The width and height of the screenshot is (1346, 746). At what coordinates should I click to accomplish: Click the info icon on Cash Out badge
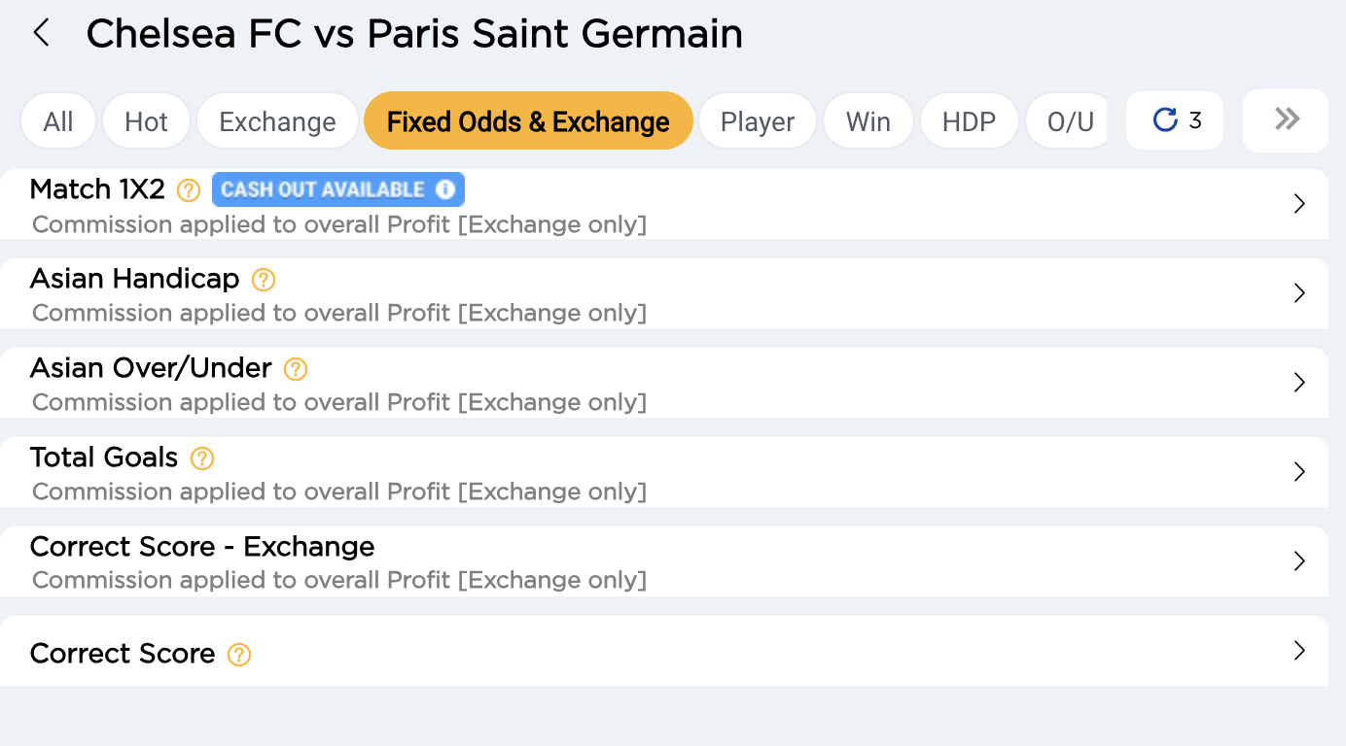tap(445, 189)
